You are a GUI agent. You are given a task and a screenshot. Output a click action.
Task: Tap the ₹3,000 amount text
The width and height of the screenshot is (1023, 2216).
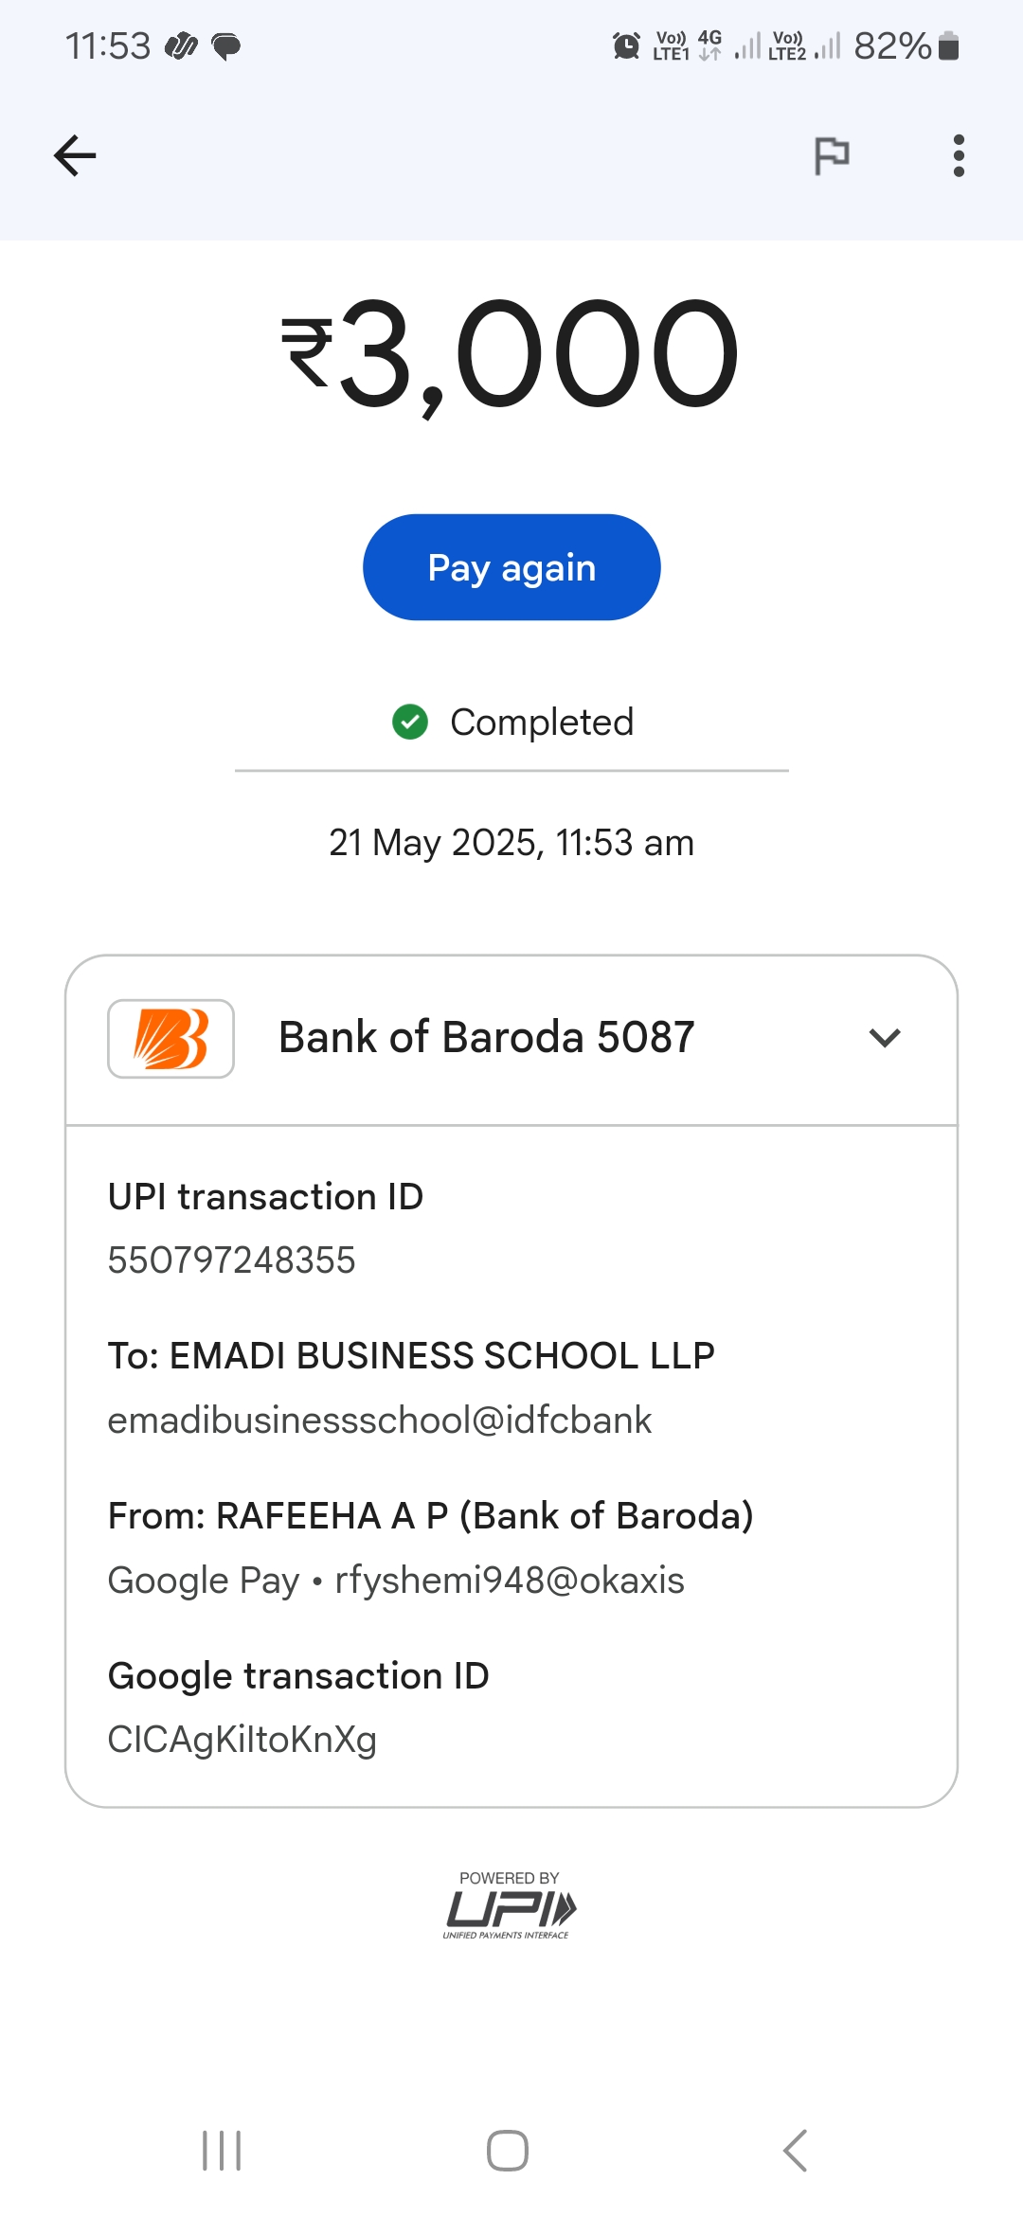click(510, 355)
